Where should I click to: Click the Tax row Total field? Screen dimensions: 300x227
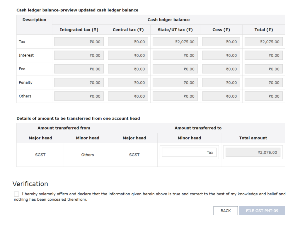tap(264, 42)
